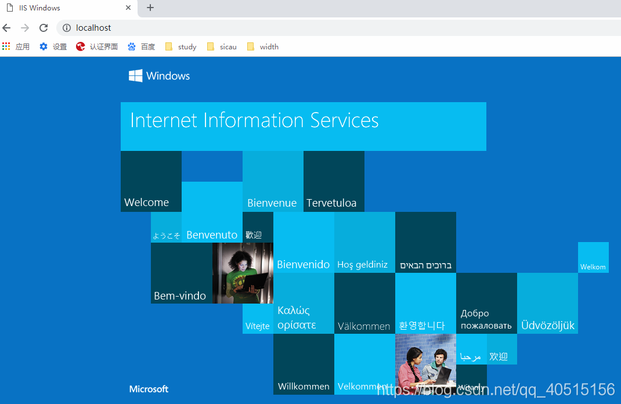Click the two students photo tile
The image size is (621, 404).
(426, 365)
